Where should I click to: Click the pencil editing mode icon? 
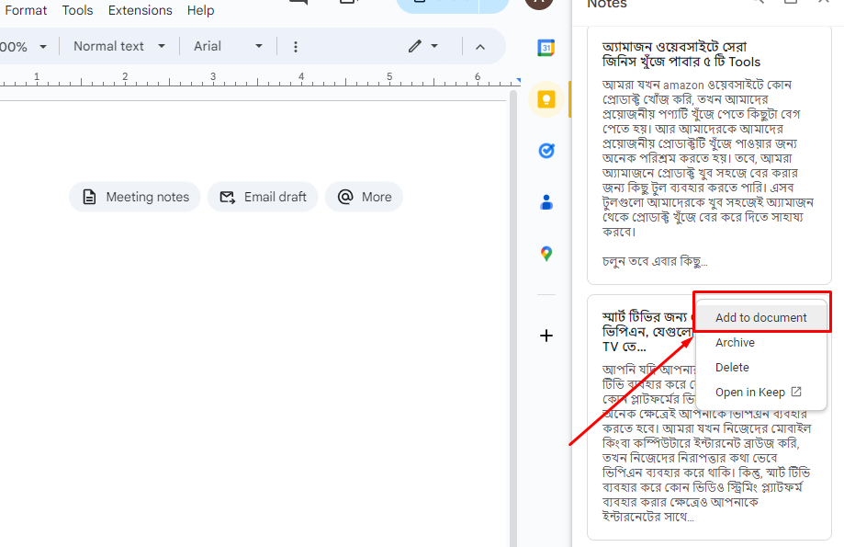point(414,46)
